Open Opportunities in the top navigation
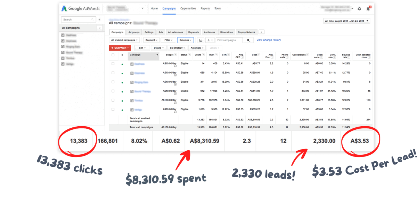 [188, 8]
